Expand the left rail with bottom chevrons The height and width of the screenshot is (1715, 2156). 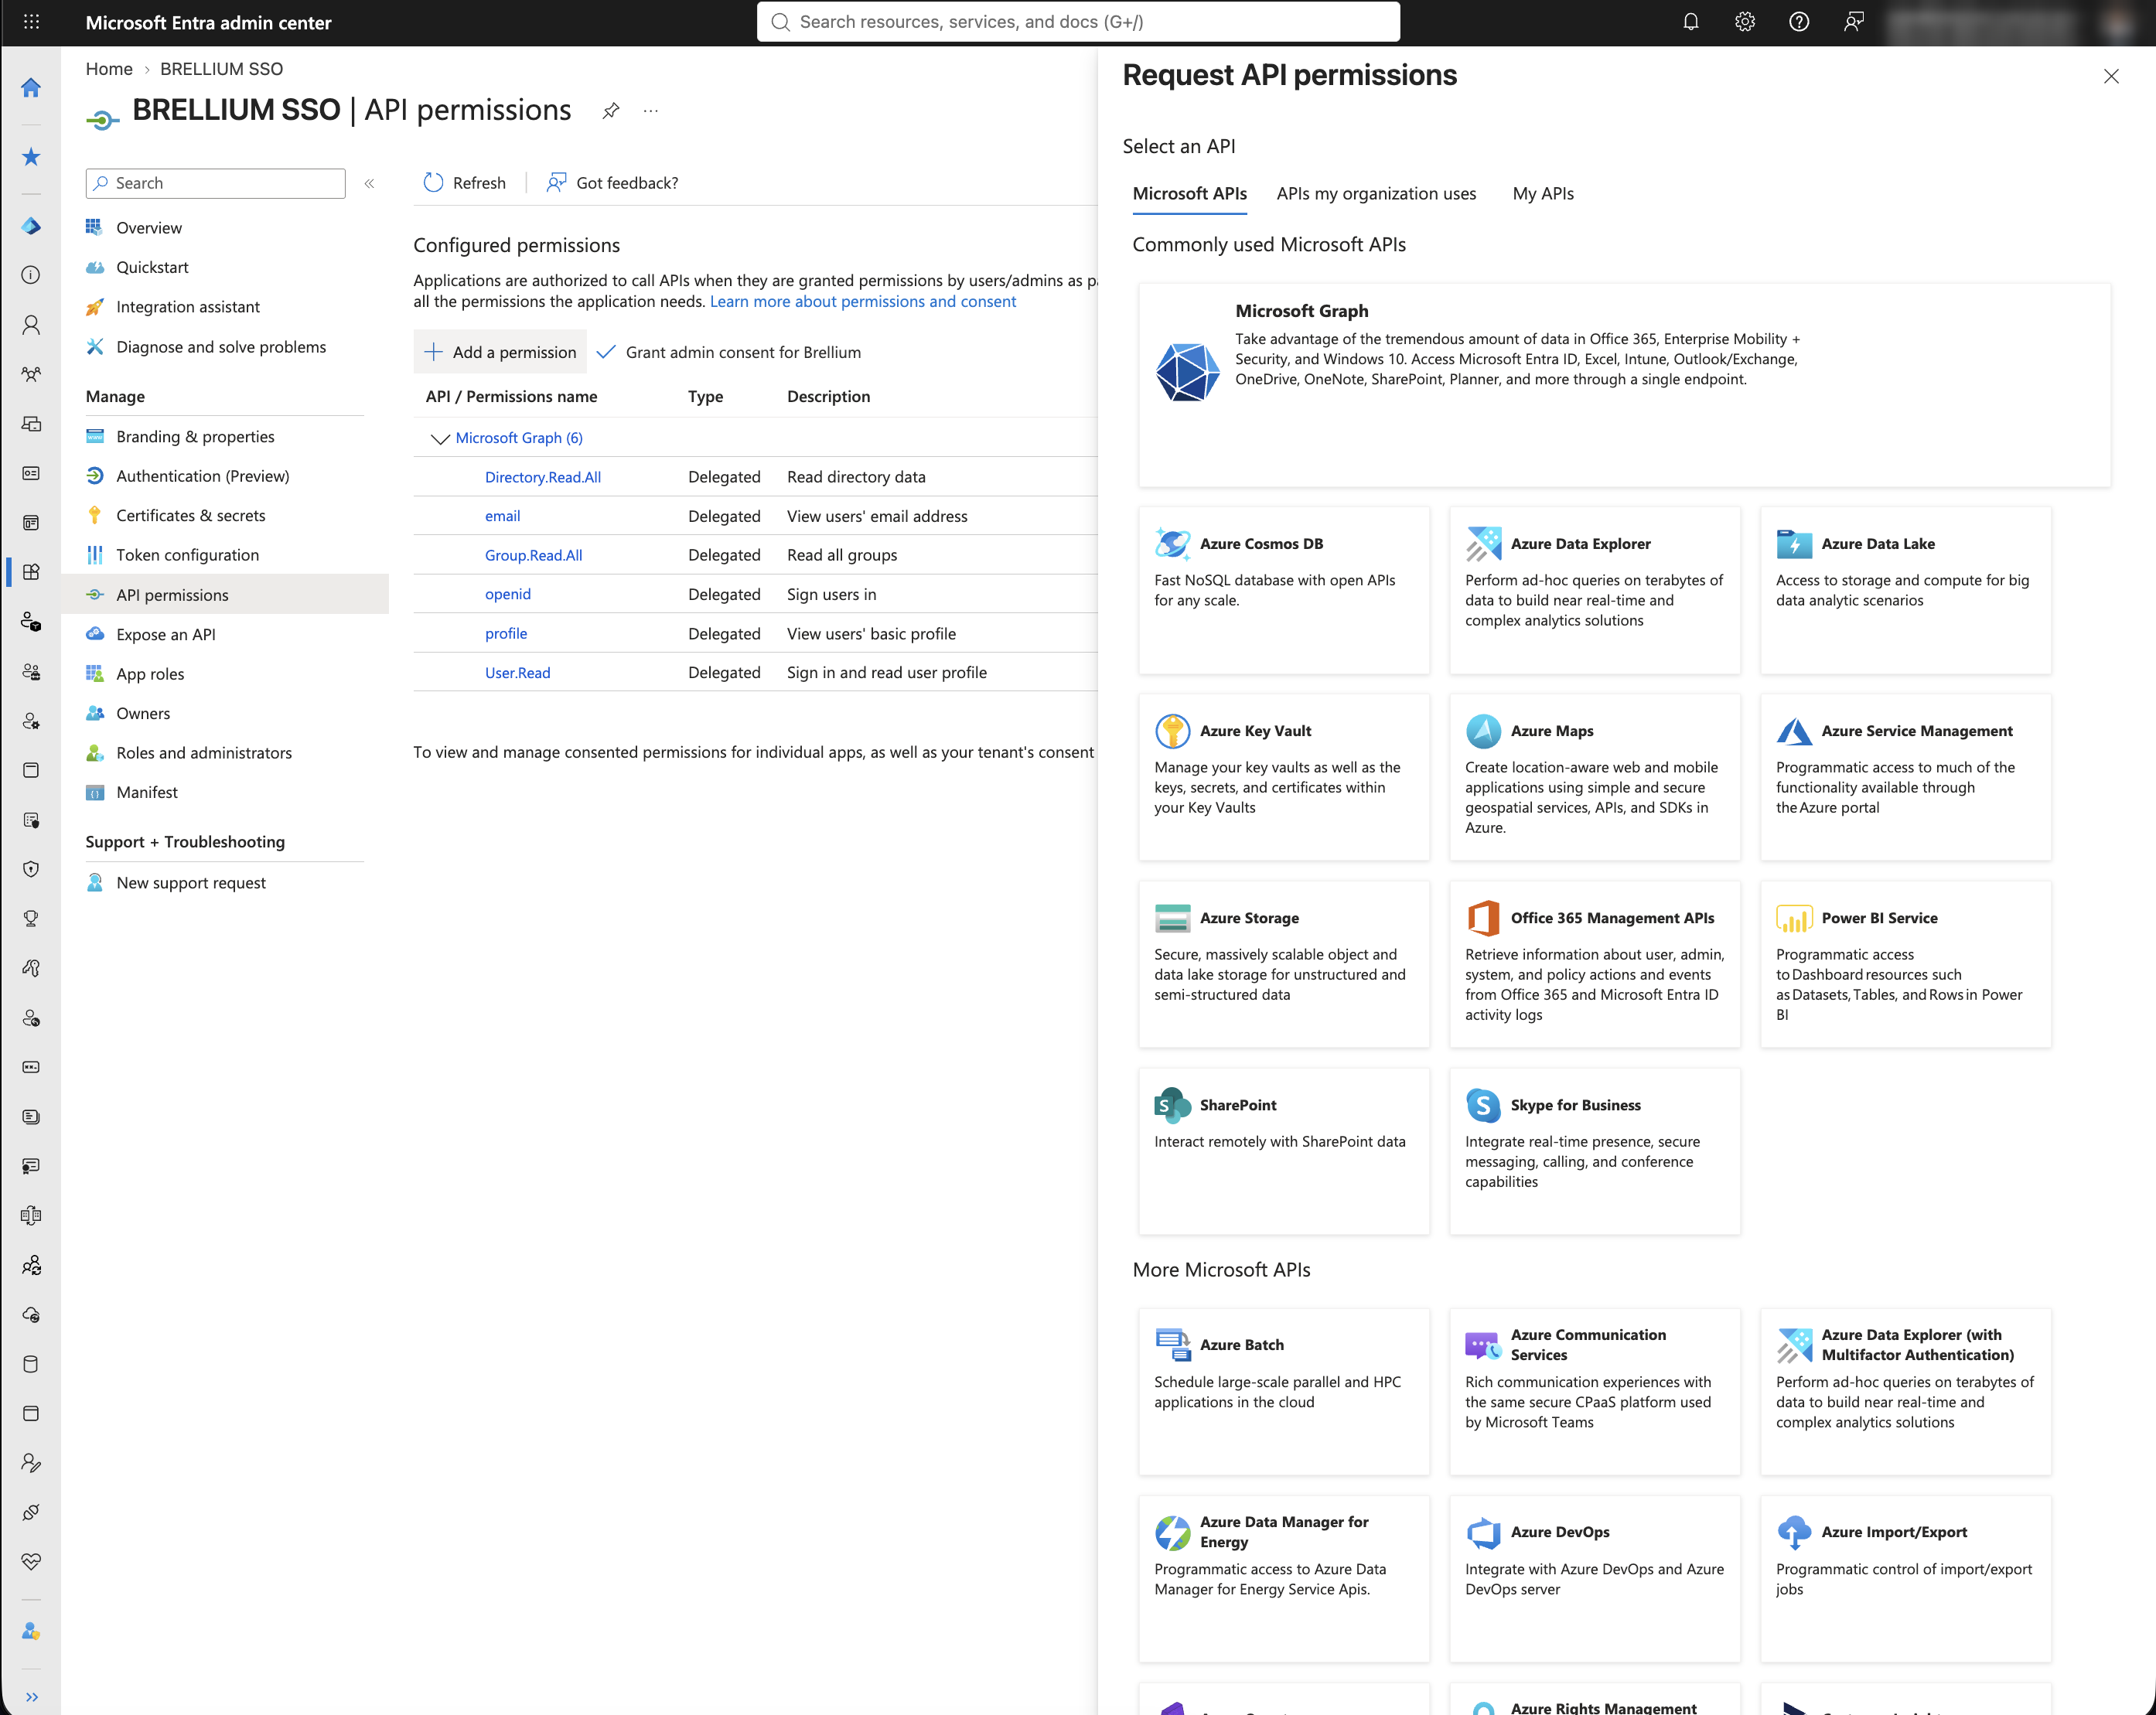(31, 1697)
